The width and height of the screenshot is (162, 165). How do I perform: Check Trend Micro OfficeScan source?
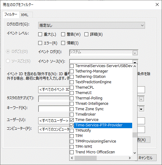[72, 152]
